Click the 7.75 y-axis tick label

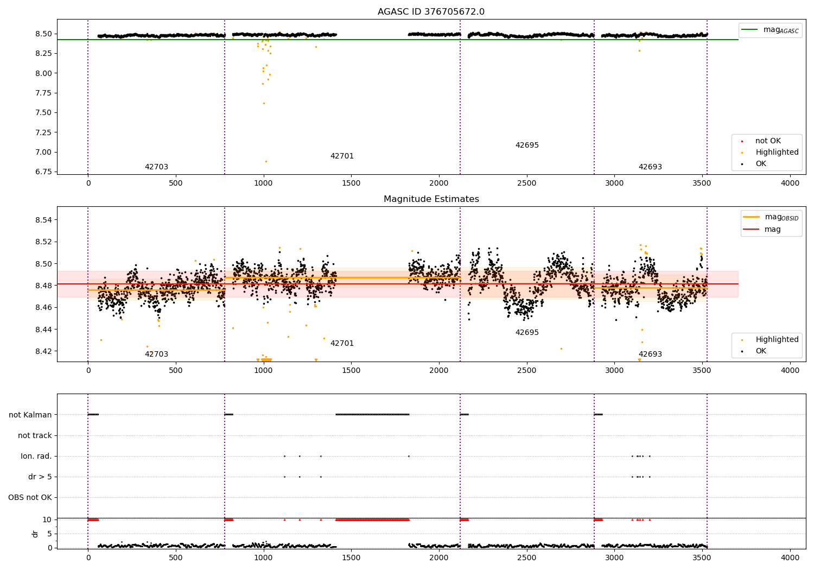(43, 93)
